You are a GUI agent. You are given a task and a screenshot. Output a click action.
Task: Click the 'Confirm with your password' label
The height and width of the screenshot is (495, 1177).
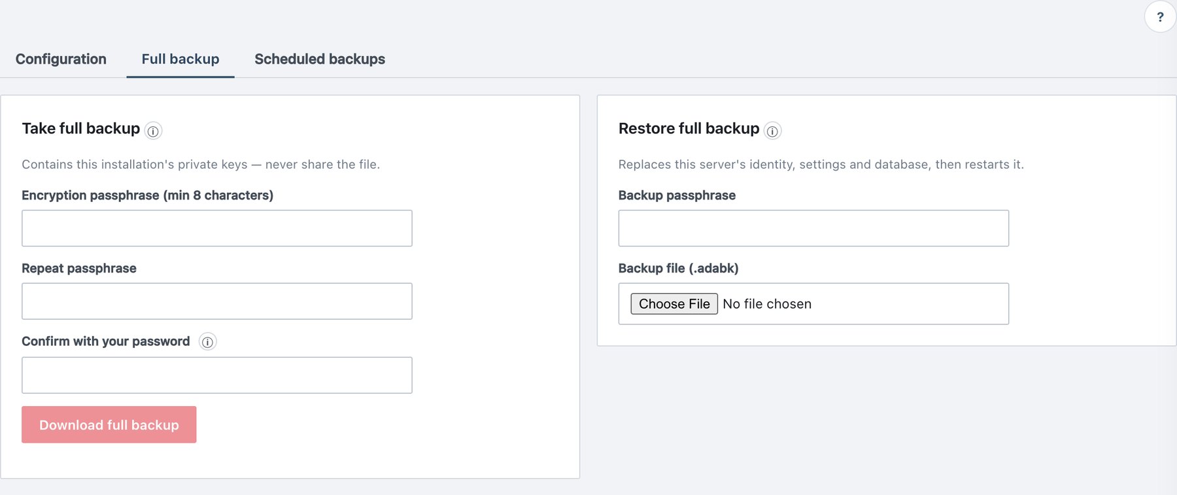tap(106, 341)
